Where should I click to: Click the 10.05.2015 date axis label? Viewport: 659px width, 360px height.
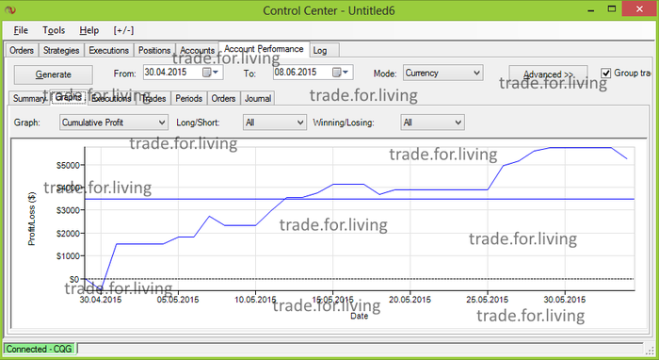[x=255, y=300]
